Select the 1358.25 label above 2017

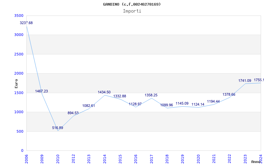click(x=151, y=95)
